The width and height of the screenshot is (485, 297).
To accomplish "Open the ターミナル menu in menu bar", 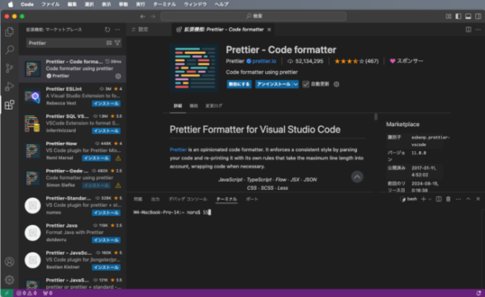I will click(x=164, y=4).
